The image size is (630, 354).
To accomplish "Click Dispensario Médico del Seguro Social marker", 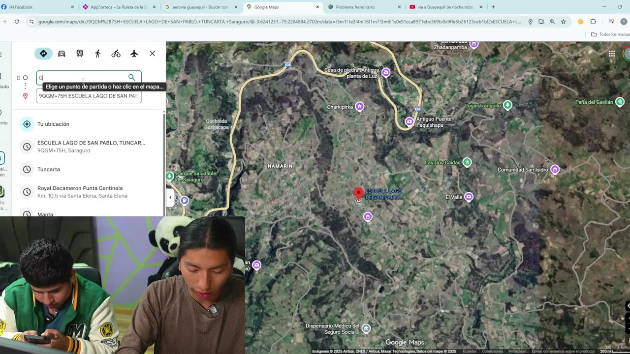I will click(366, 328).
